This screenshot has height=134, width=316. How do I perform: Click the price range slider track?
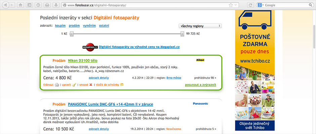click(127, 34)
